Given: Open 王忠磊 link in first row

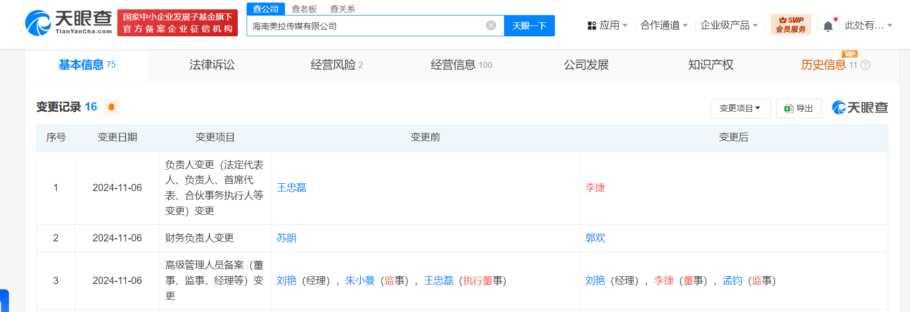Looking at the screenshot, I should click(291, 187).
